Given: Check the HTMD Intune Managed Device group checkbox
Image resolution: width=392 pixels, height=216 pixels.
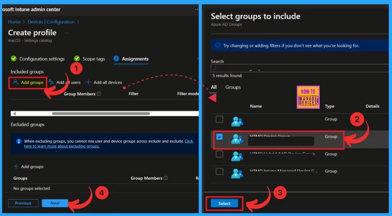Looking at the screenshot, I should pos(219,171).
